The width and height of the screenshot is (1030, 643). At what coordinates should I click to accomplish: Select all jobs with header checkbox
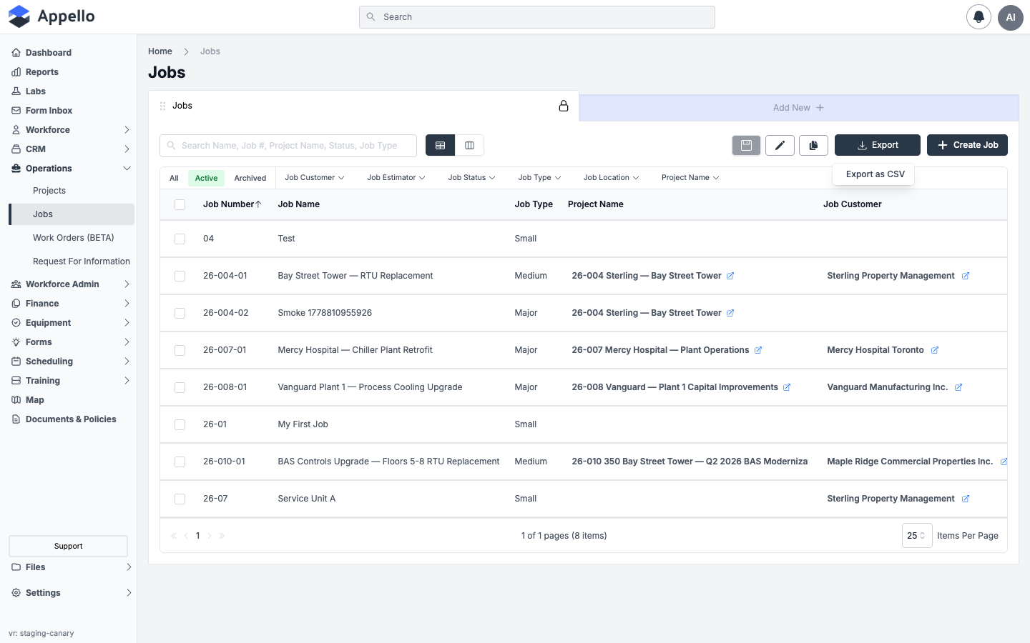click(180, 204)
